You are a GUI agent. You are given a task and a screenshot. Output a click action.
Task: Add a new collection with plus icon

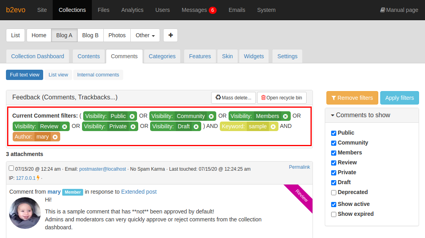click(170, 35)
